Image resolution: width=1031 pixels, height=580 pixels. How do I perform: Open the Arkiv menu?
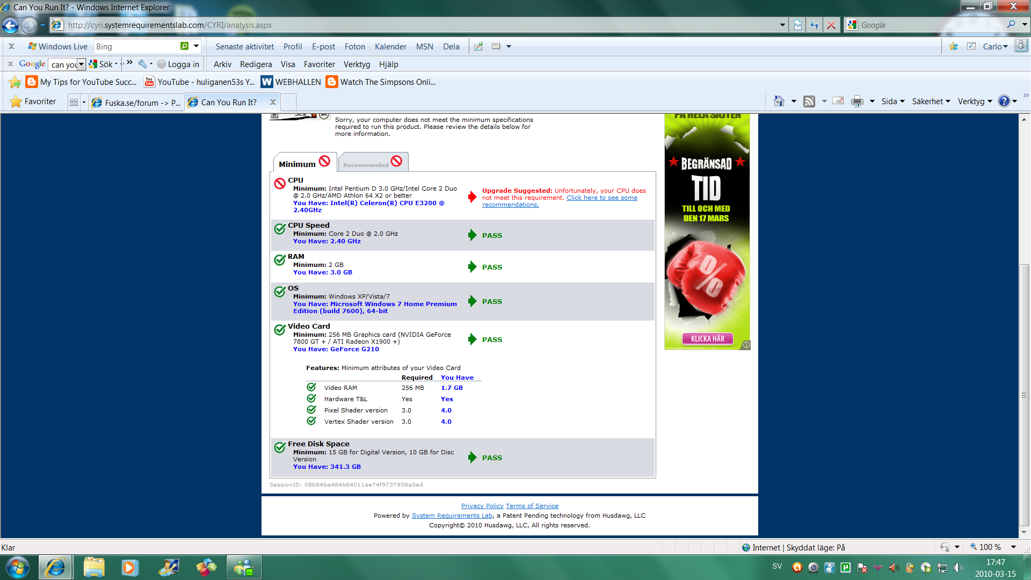222,64
